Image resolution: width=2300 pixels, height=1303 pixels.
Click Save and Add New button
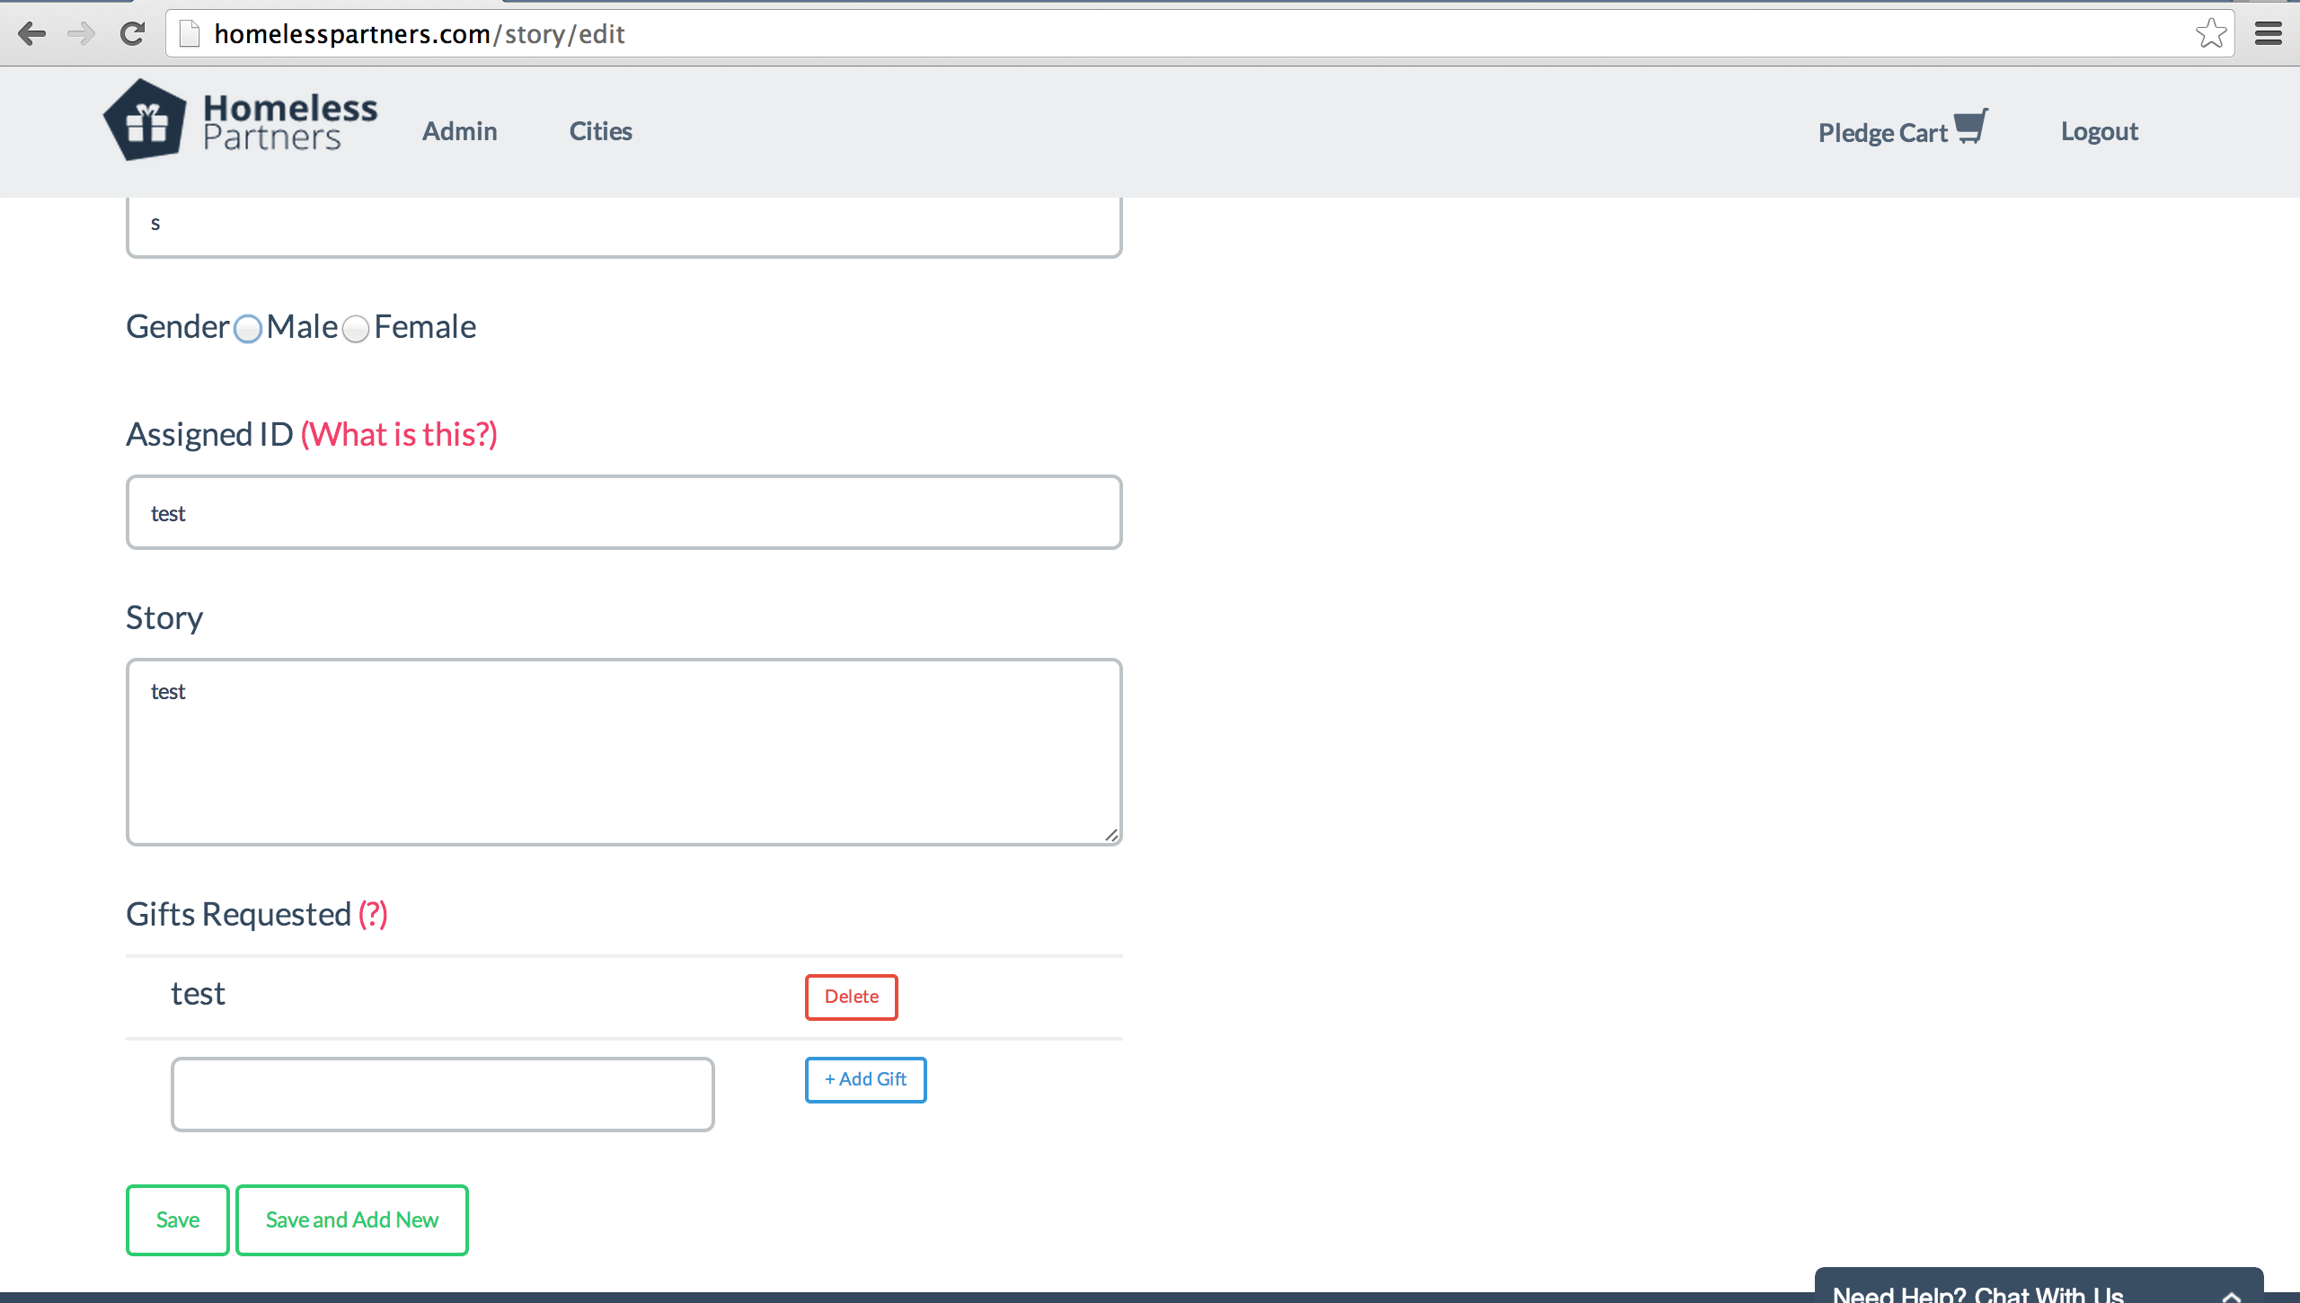point(350,1218)
